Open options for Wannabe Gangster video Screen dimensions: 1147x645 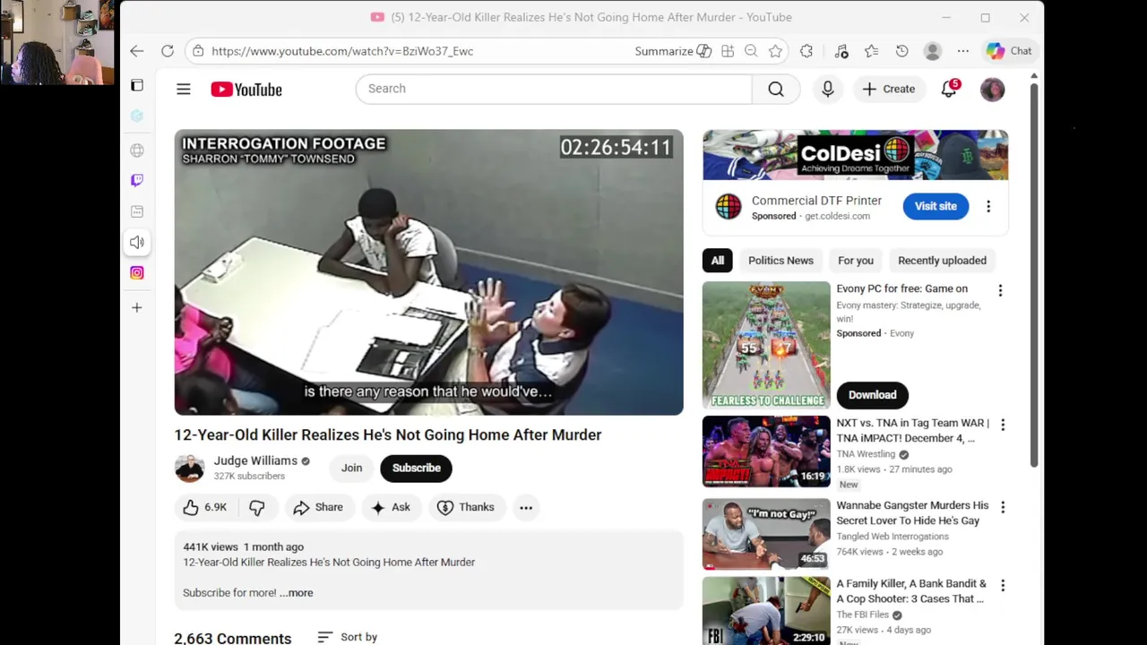pyautogui.click(x=1003, y=507)
